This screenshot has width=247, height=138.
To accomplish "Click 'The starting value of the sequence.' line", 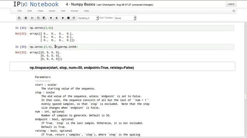I will click(68, 89).
